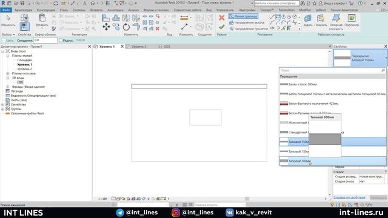The width and height of the screenshot is (388, 218).
Task: Open the Вставить ribbon tab
Action: 96,10
